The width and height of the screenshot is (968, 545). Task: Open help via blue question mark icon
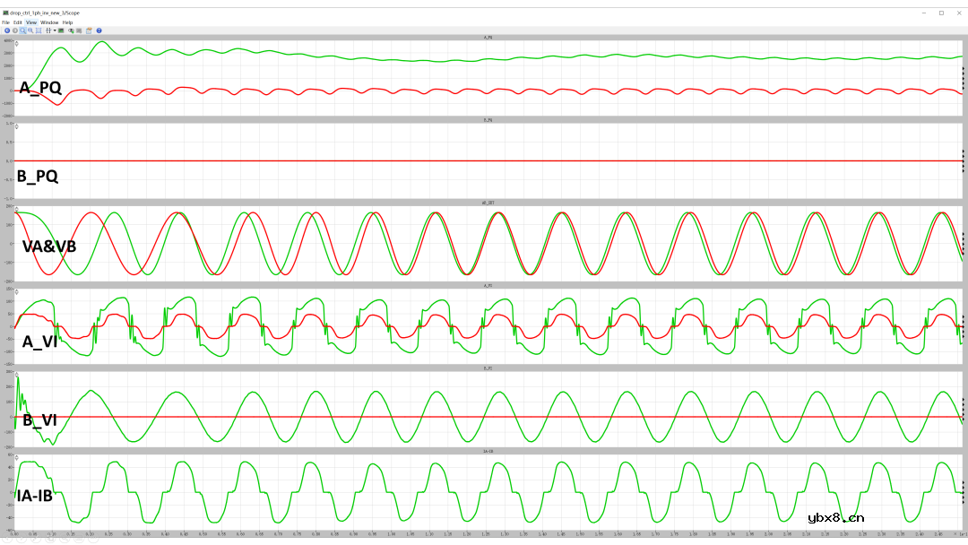coord(99,30)
